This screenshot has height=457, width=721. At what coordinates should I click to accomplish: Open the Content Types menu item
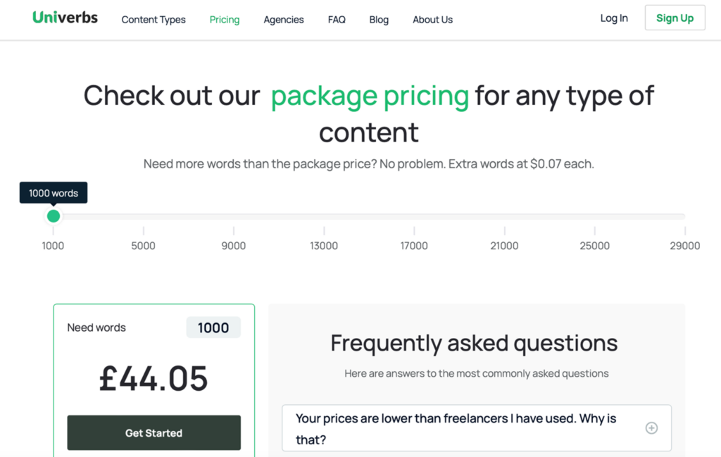[153, 20]
